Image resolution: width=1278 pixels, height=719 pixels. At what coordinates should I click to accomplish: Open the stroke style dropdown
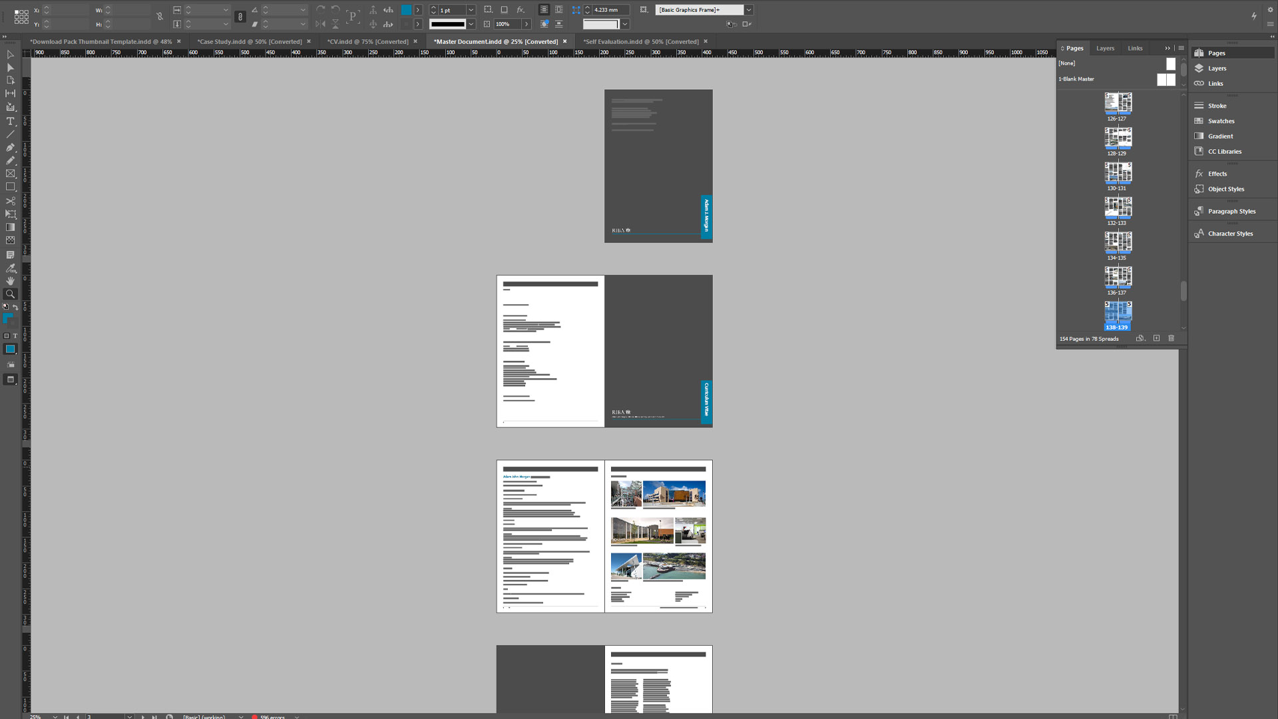click(x=471, y=24)
